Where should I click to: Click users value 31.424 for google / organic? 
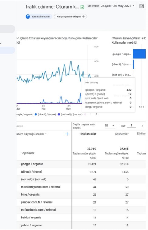(x=92, y=164)
